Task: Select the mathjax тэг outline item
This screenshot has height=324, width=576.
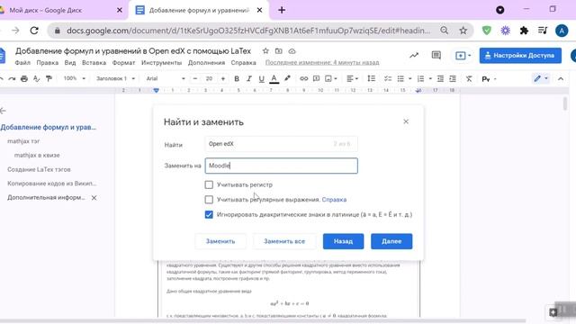Action: pos(23,141)
